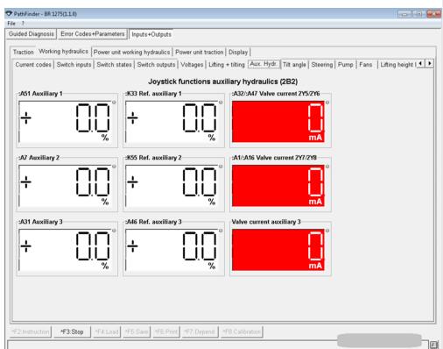Image resolution: width=443 pixels, height=349 pixels.
Task: Click indicator dot on :A31 Auxiliary 3 gauge
Action: (x=114, y=231)
